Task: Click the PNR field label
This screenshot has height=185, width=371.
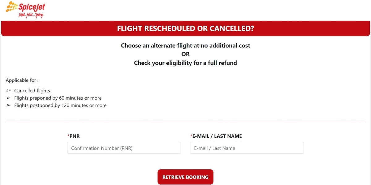Action: [74, 136]
